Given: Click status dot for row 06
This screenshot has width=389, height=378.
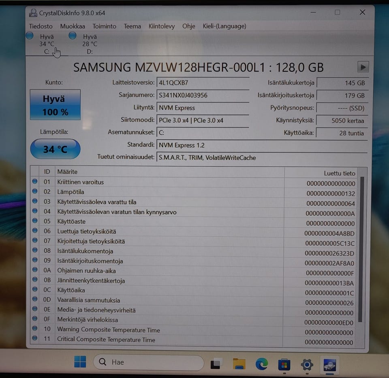Looking at the screenshot, I should pos(35,230).
